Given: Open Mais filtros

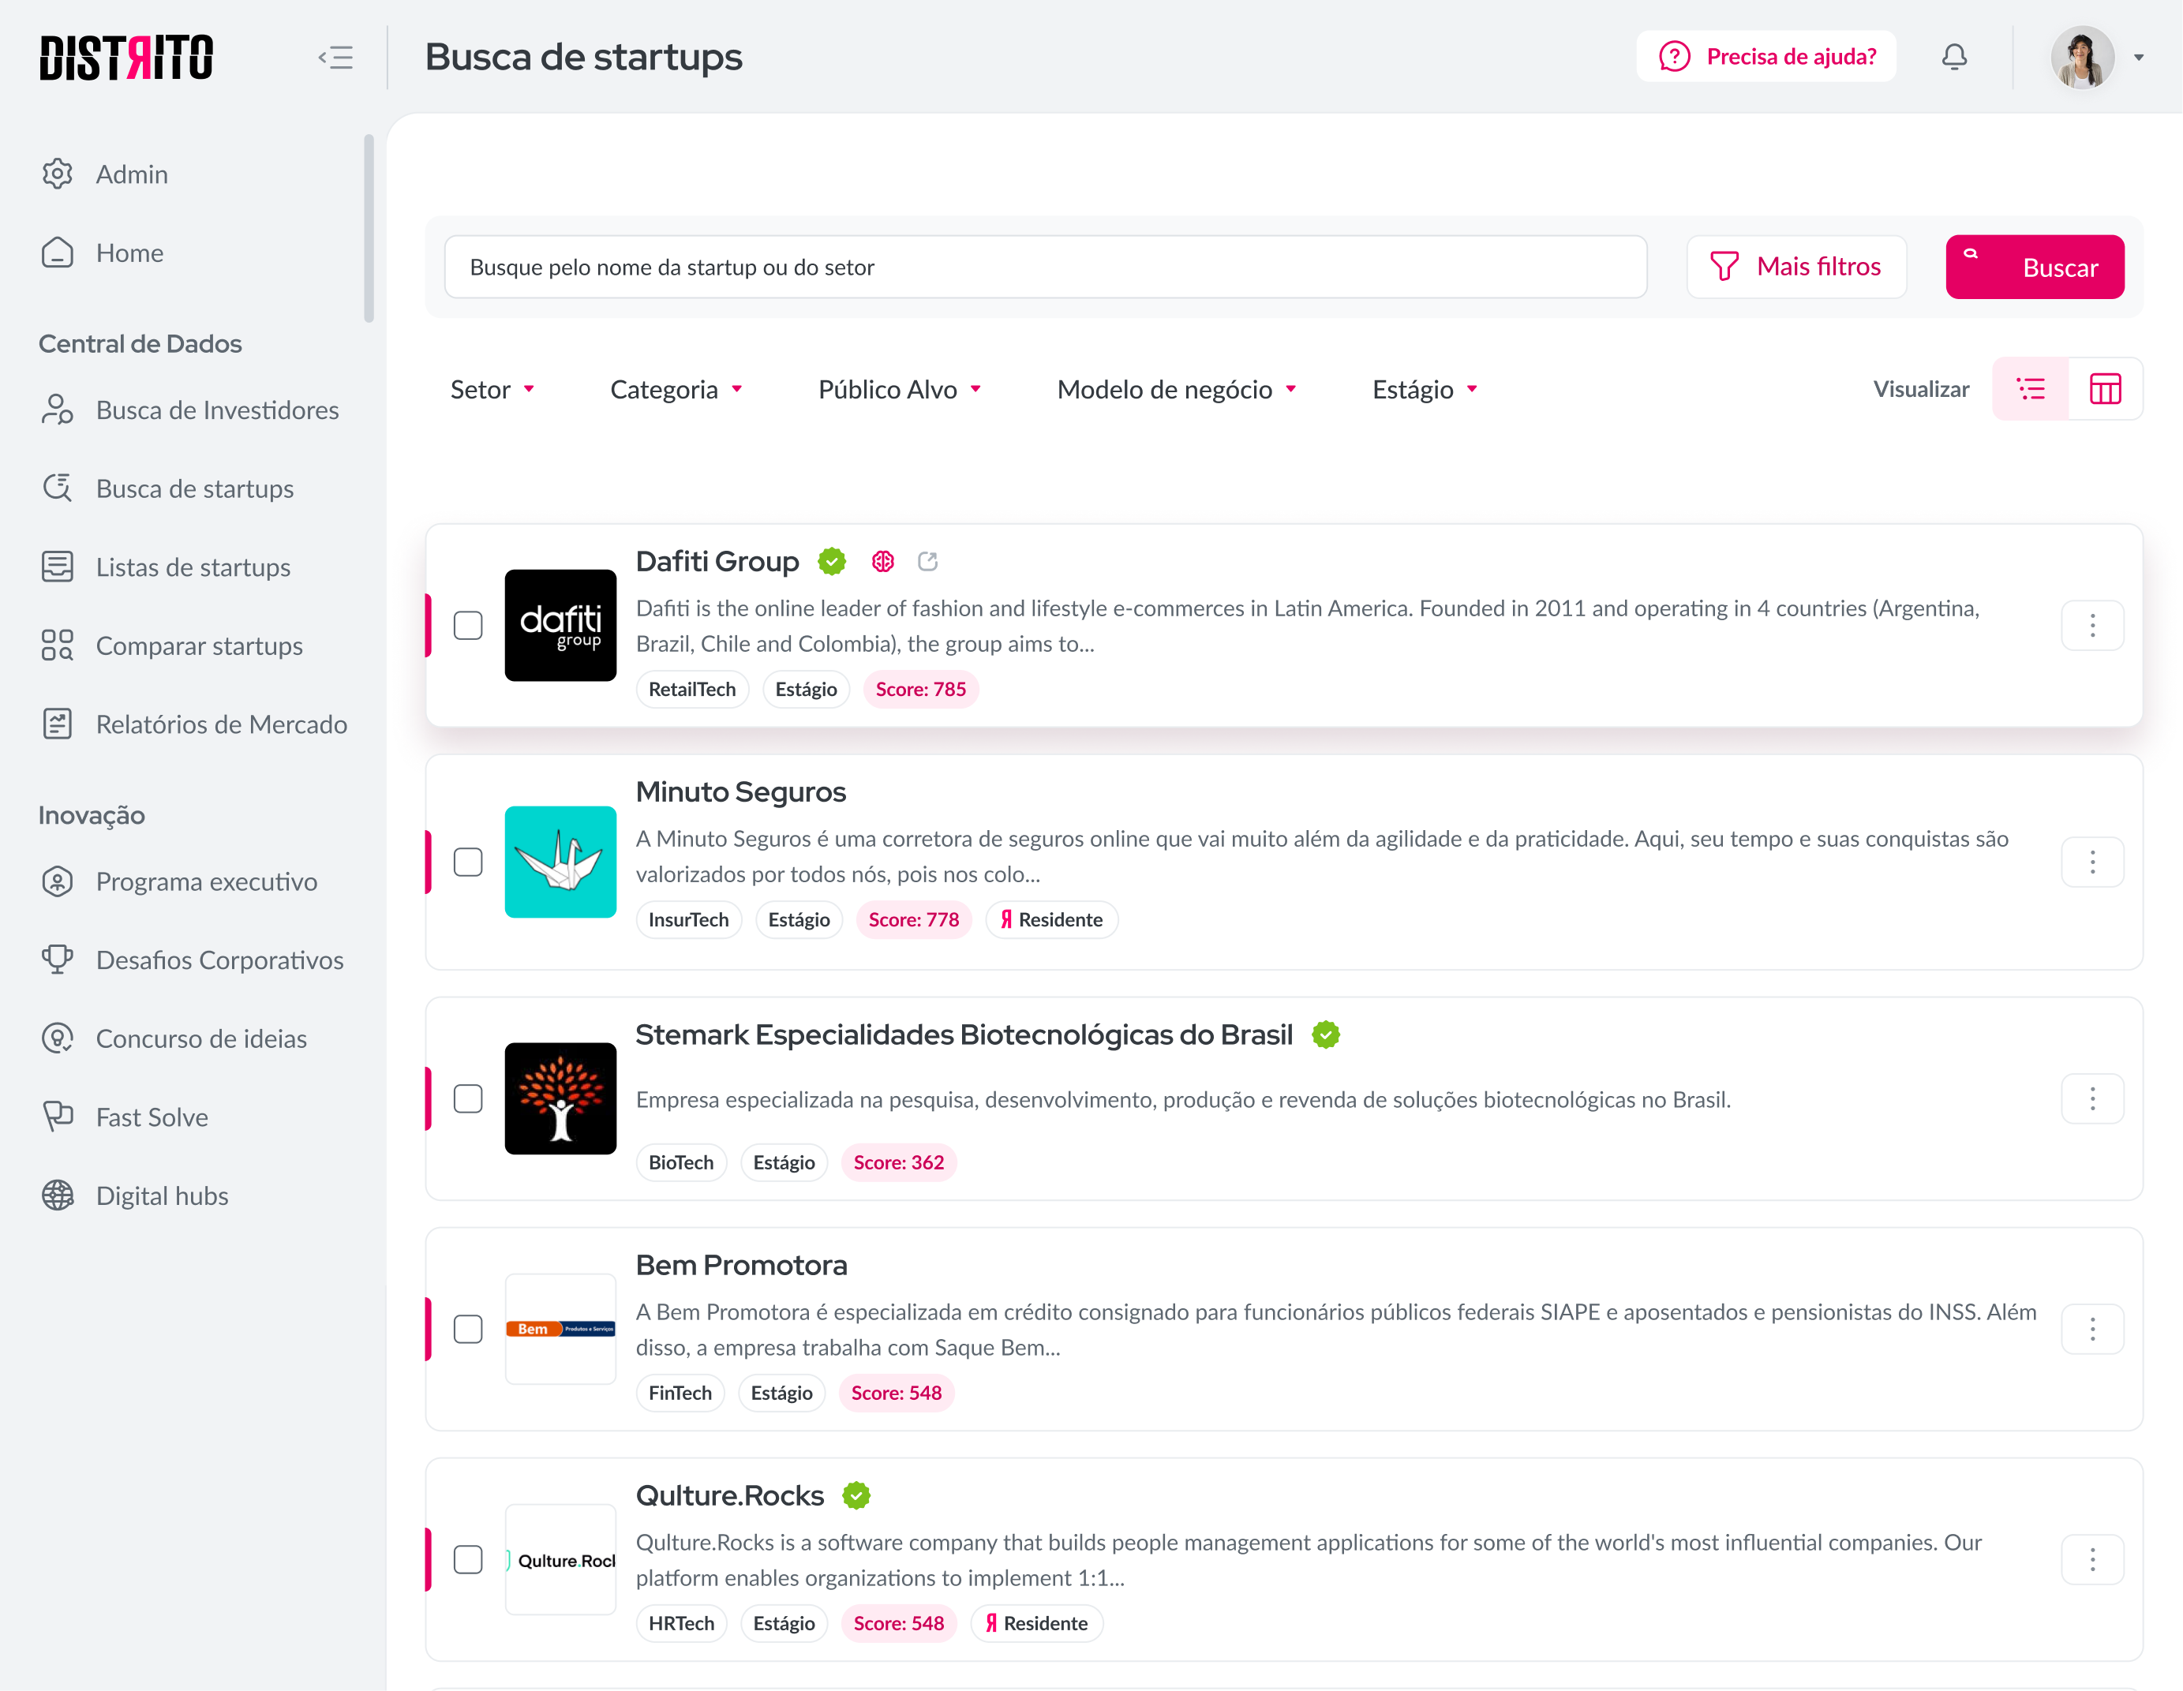Looking at the screenshot, I should pyautogui.click(x=1796, y=267).
